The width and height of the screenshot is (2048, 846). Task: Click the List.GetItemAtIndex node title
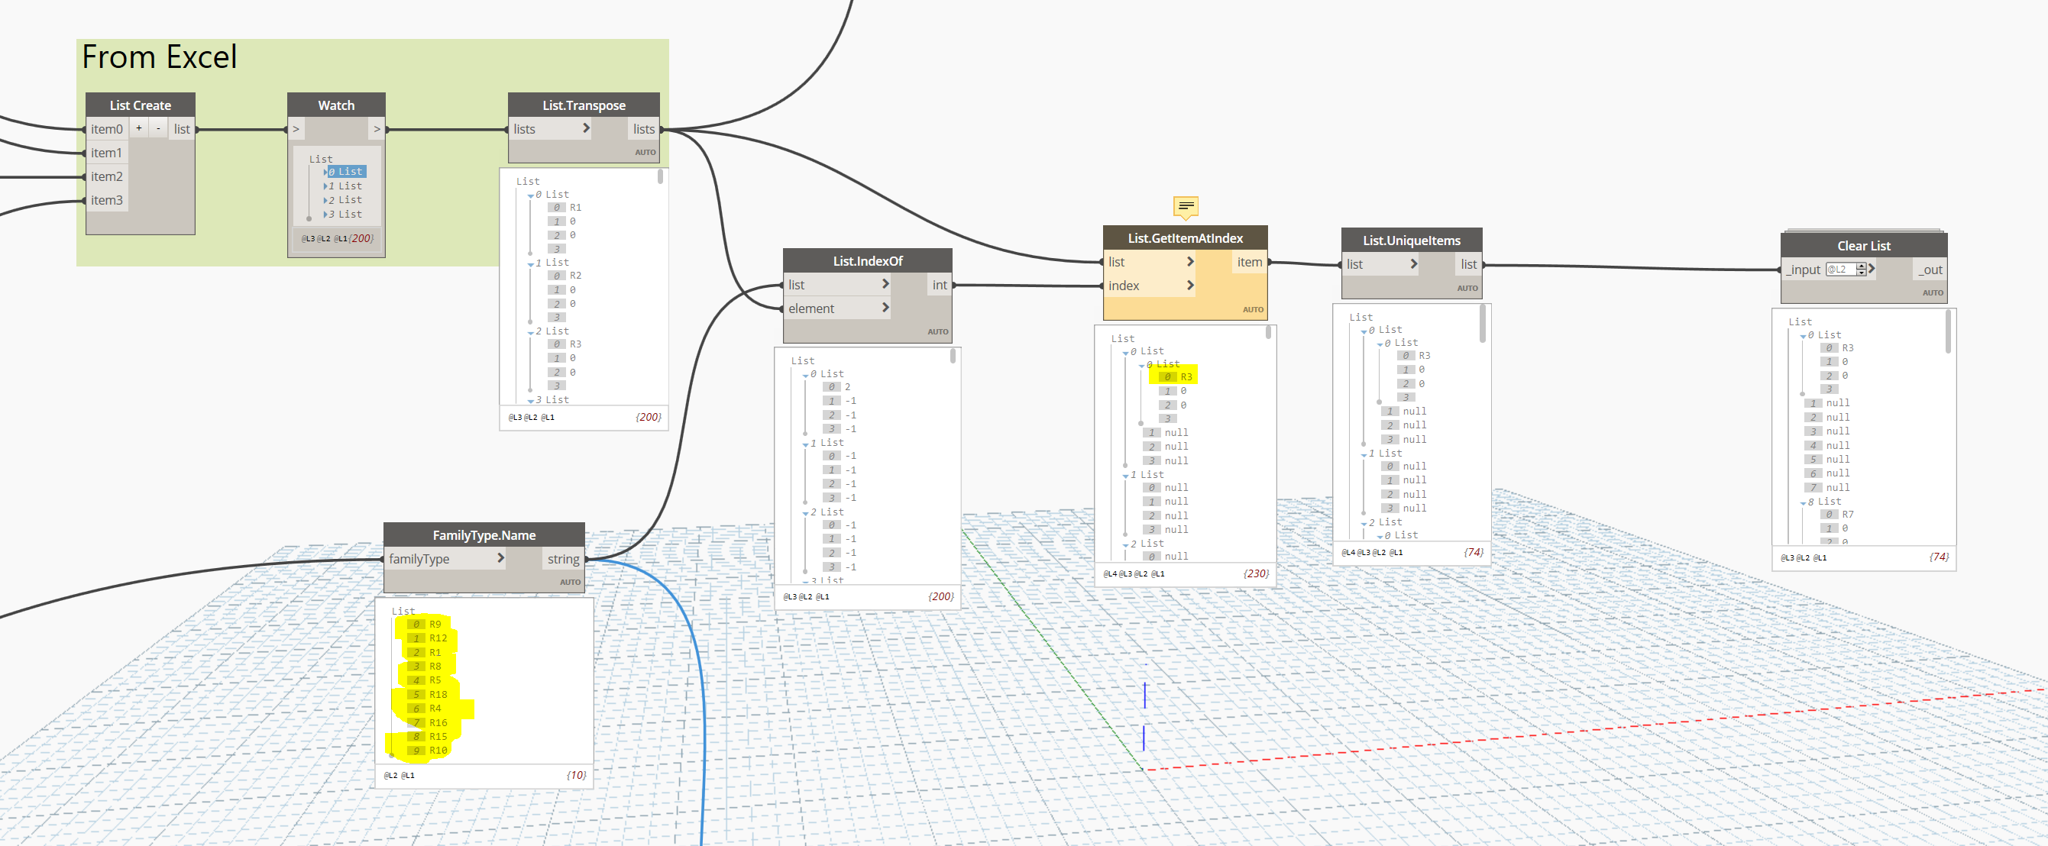(x=1185, y=237)
